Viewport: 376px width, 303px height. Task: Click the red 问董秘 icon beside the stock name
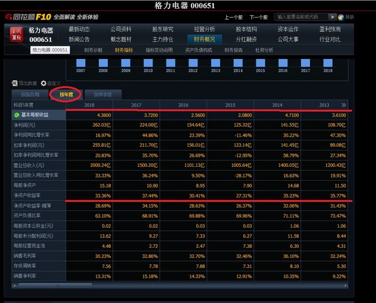point(16,35)
